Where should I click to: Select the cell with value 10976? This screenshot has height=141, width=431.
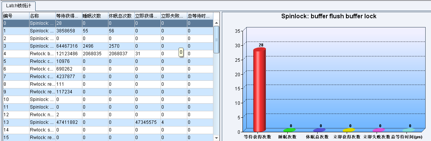click(69, 61)
